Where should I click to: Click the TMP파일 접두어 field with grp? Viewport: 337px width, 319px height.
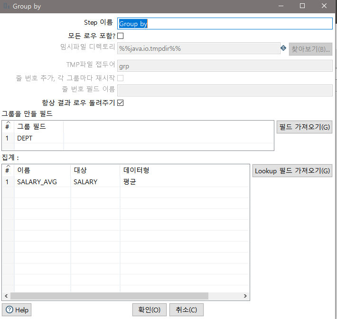(225, 66)
